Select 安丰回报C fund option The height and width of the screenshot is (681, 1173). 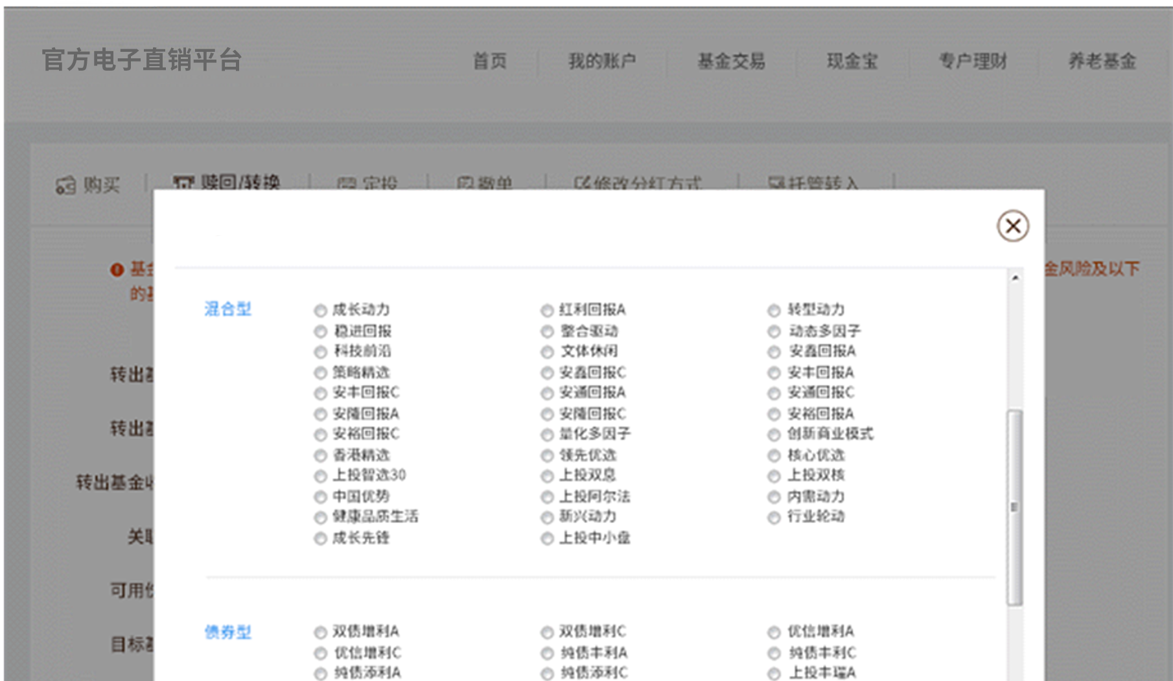[x=320, y=393]
